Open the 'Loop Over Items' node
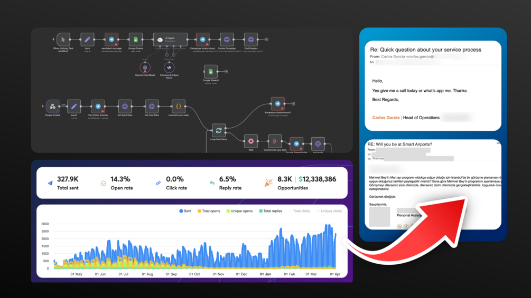 point(218,130)
